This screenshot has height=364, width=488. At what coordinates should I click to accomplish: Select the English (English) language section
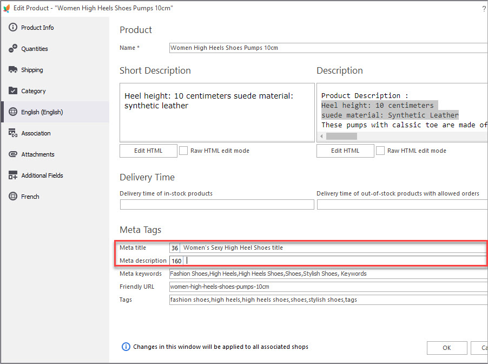tap(55, 112)
